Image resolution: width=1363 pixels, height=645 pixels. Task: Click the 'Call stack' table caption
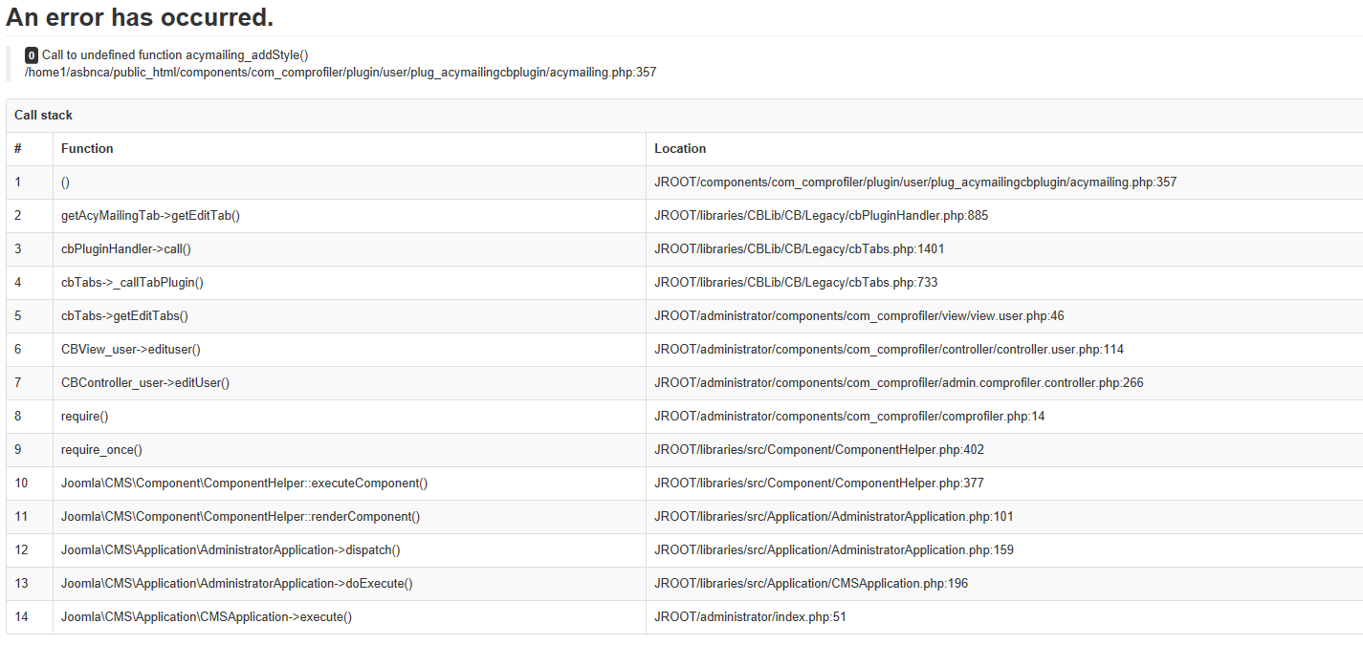click(x=43, y=116)
